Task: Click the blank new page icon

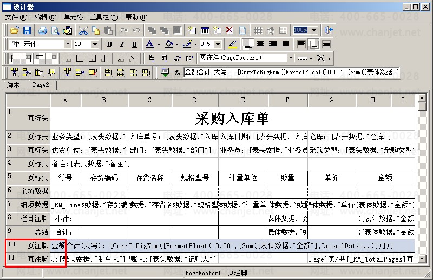Action: [242, 30]
